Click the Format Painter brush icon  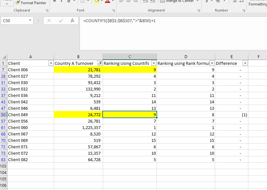[17, 3]
